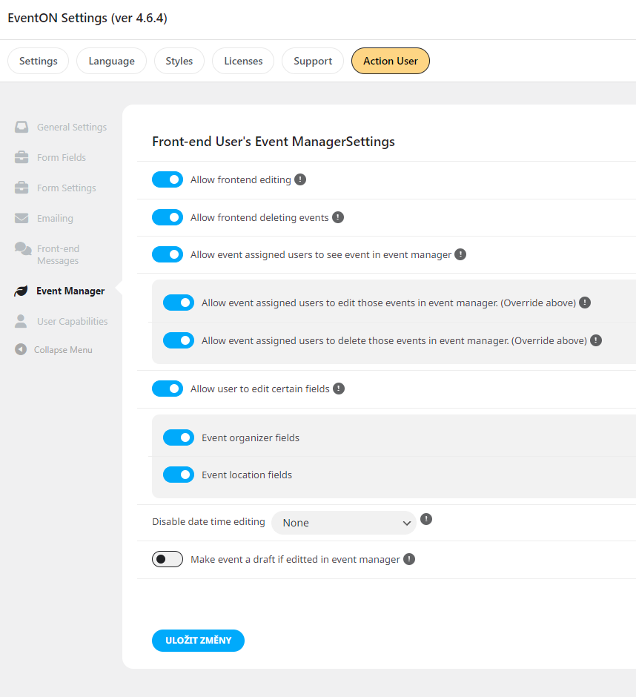Image resolution: width=636 pixels, height=697 pixels.
Task: Switch to the Licenses tab
Action: 243,61
